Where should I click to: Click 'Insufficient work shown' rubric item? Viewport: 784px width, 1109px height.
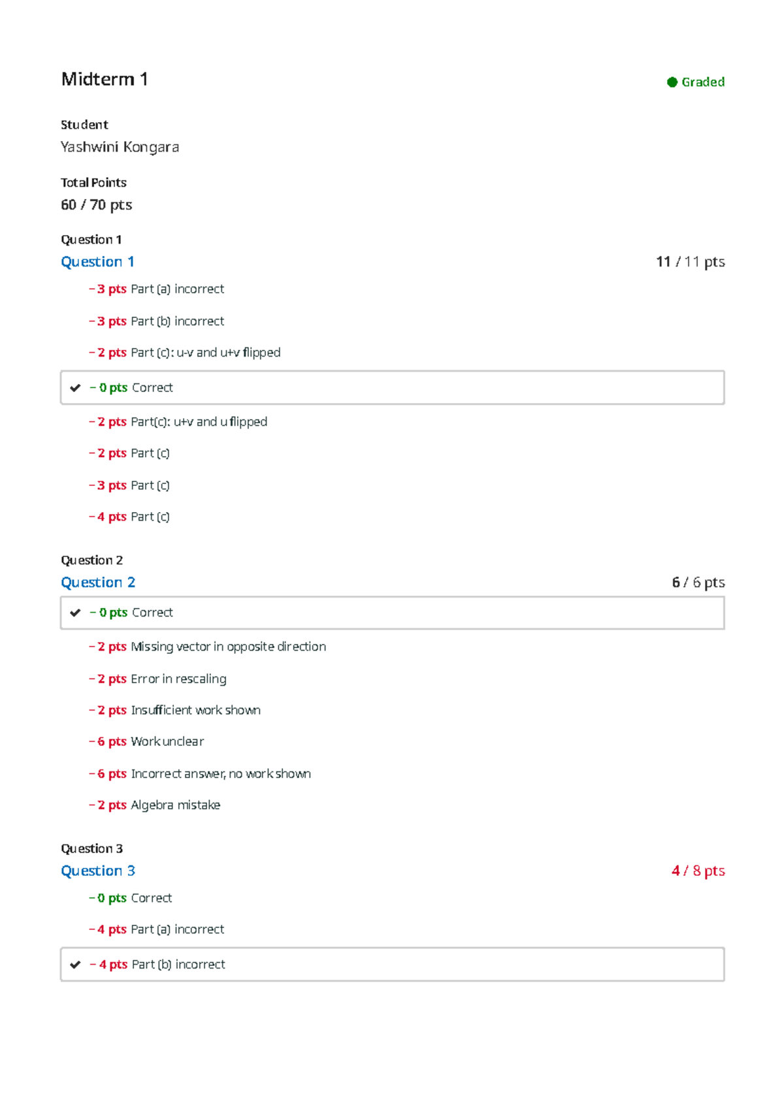pyautogui.click(x=175, y=711)
